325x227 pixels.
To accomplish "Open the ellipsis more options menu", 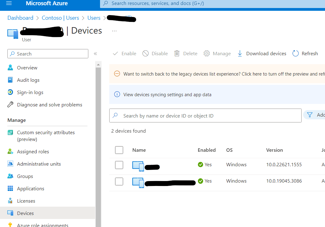I will [114, 31].
